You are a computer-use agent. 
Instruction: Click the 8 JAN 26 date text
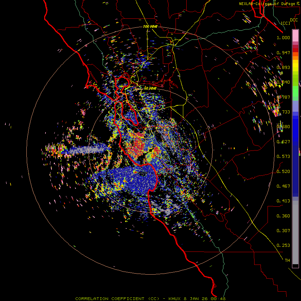tap(196, 299)
